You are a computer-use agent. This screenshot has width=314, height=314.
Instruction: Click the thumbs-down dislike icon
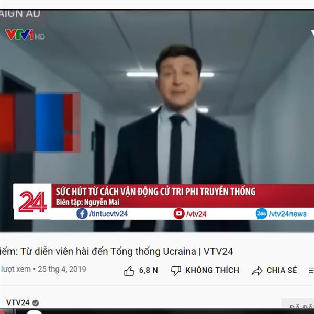point(176,271)
